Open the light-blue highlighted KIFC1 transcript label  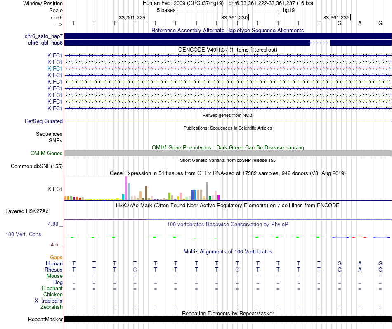click(x=55, y=69)
